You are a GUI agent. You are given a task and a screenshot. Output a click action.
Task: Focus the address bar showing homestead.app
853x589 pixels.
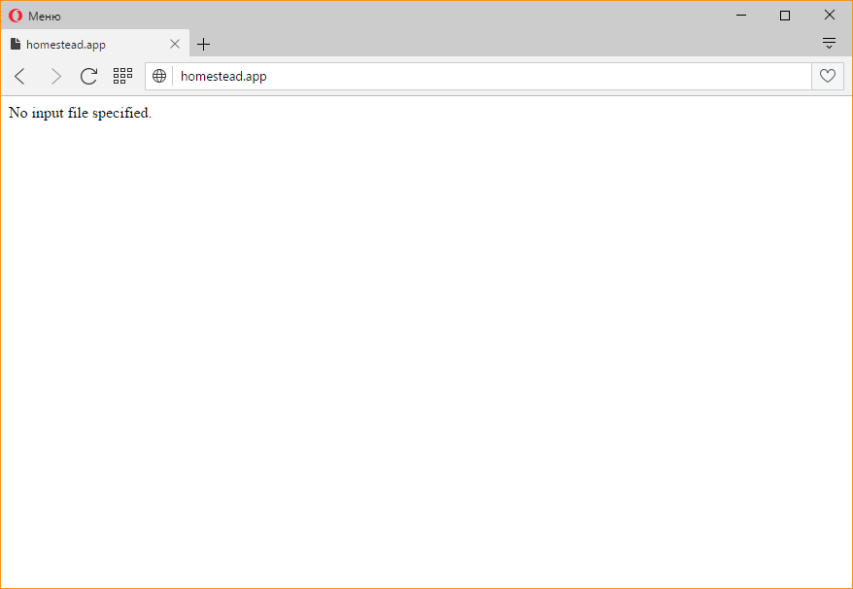tap(486, 76)
